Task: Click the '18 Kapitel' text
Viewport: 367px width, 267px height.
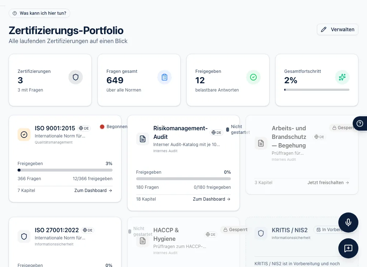Action: click(x=146, y=199)
